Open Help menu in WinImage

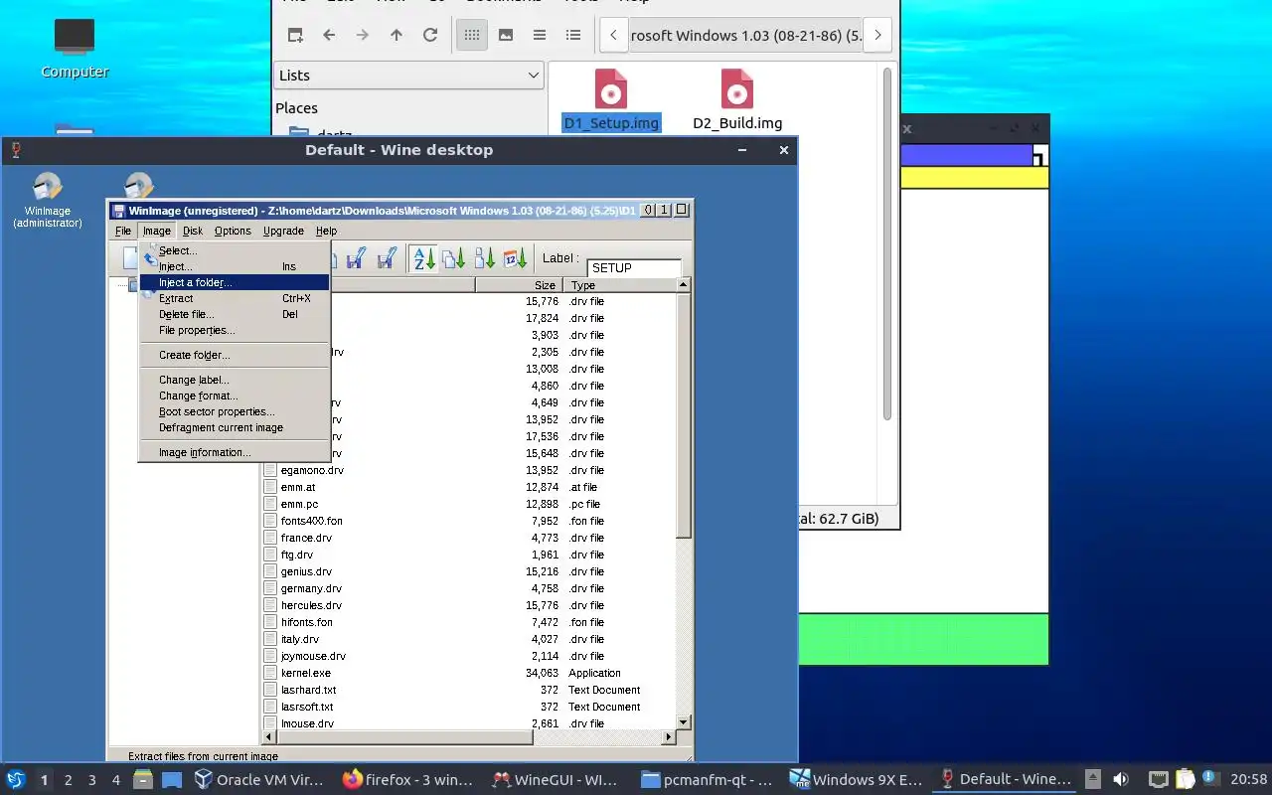click(x=326, y=231)
